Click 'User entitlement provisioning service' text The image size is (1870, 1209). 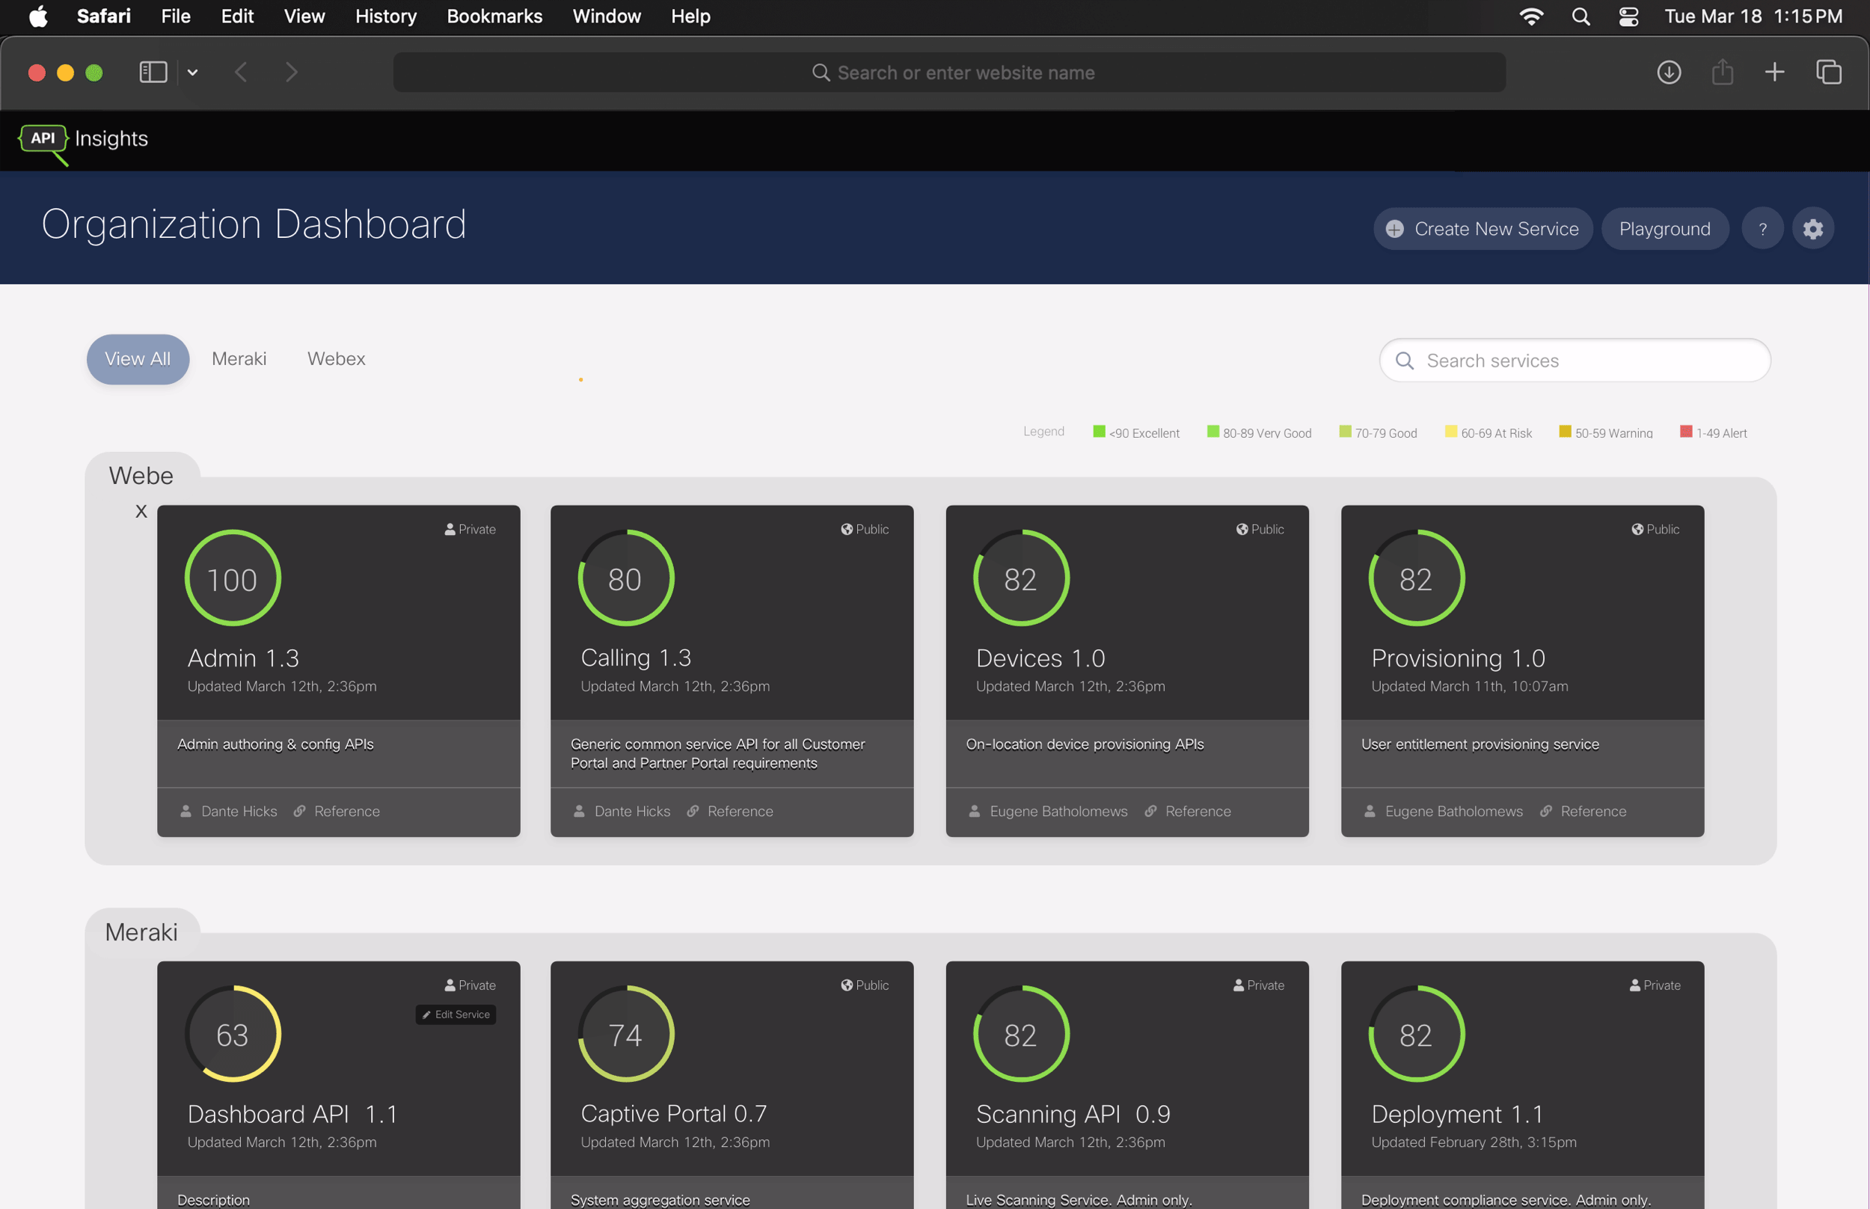[1480, 744]
